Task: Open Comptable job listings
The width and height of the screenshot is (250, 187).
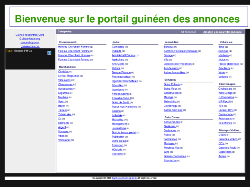Action: pyautogui.click(x=118, y=47)
